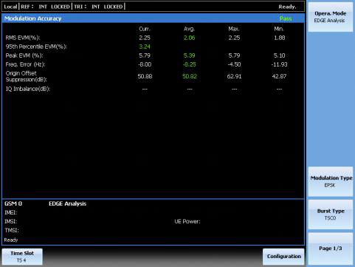355x267 pixels.
Task: Select the TRI INT LOCKED status field
Action: tap(98, 7)
